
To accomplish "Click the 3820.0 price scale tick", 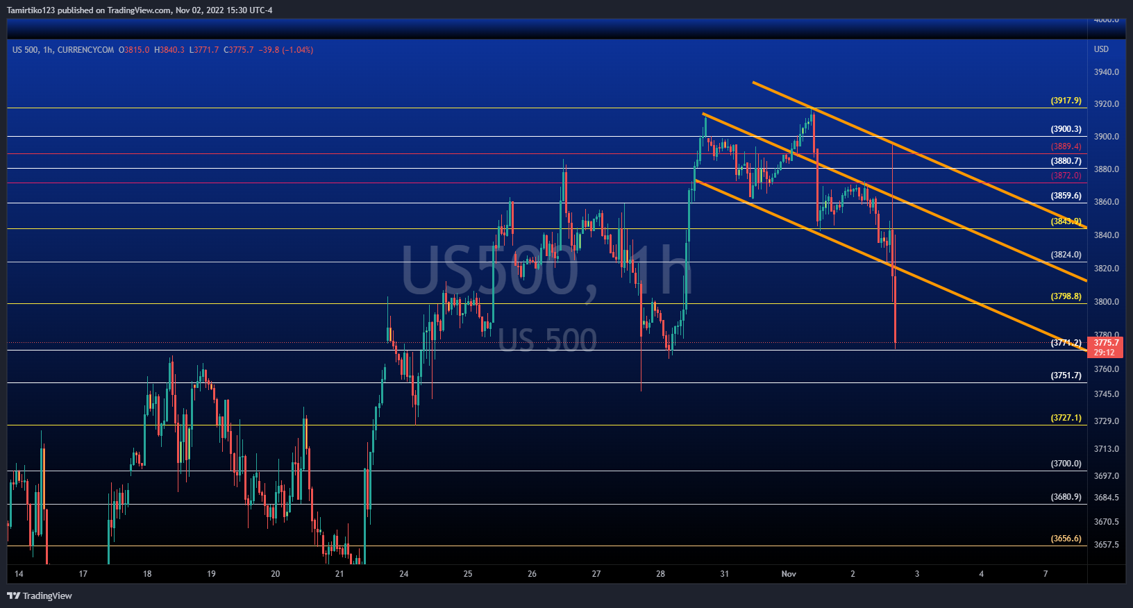I will tap(1107, 269).
